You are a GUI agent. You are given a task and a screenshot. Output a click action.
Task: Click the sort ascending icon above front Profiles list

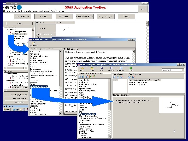click(x=90, y=77)
